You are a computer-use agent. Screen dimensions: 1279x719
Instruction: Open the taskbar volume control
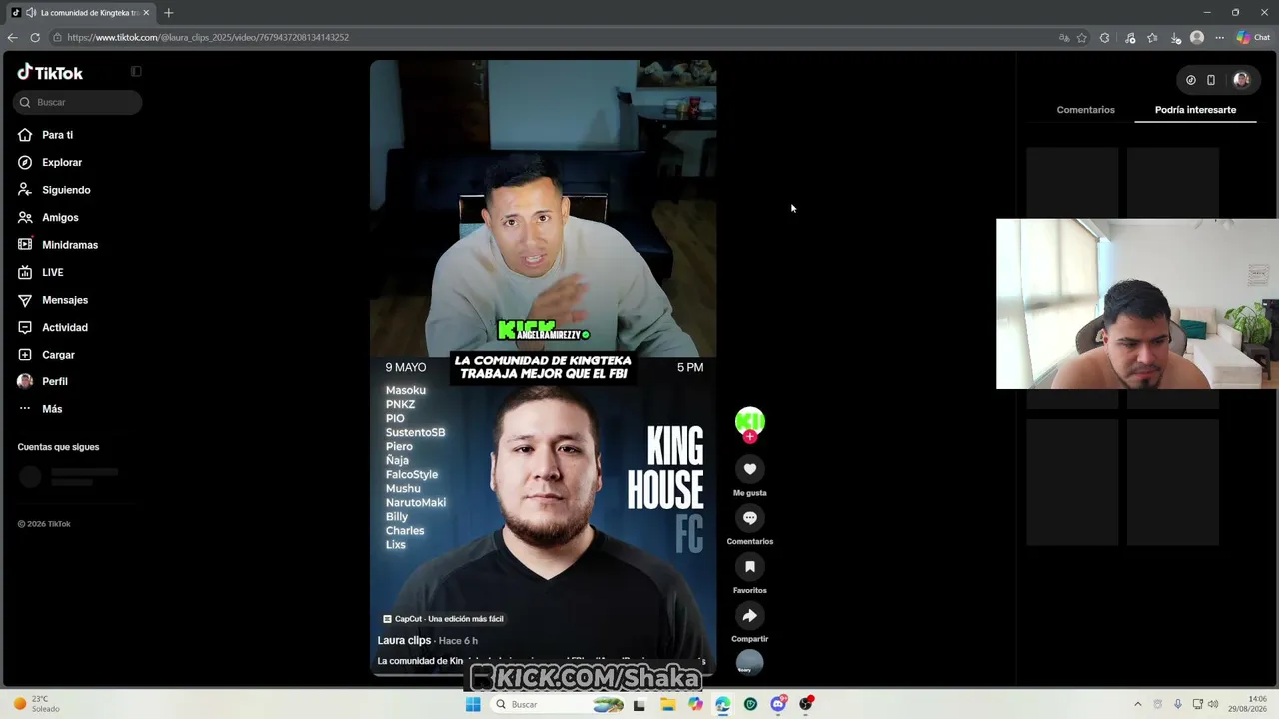(x=1213, y=704)
